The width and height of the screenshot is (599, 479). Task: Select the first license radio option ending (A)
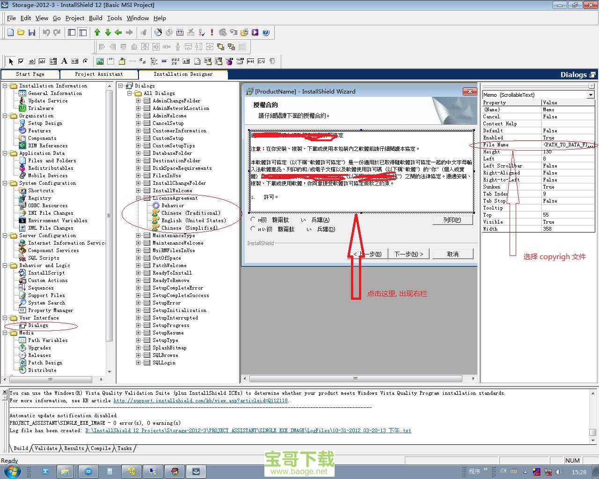(253, 219)
